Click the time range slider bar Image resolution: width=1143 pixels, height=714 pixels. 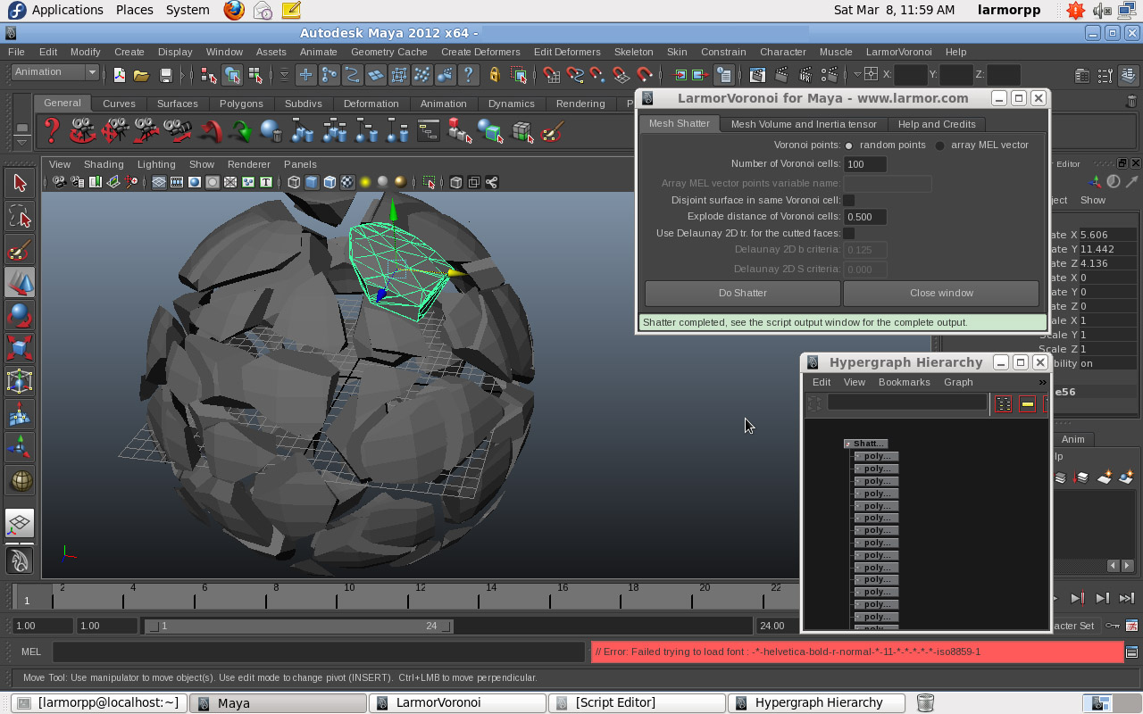pos(300,626)
